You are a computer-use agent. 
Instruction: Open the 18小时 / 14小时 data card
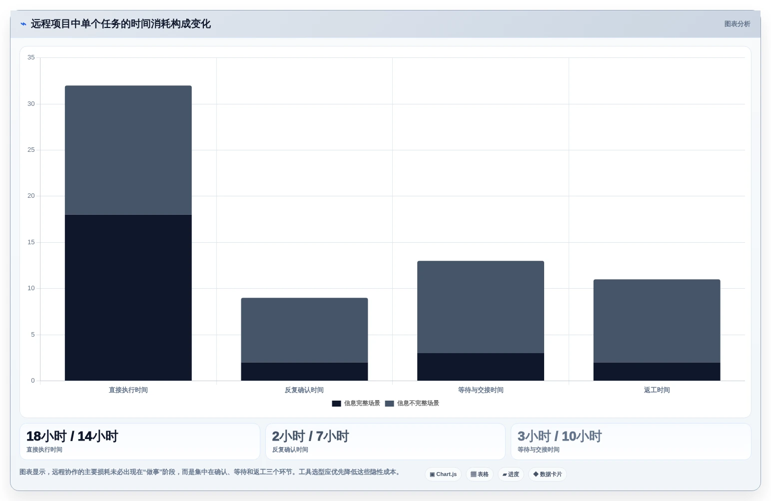coord(140,442)
